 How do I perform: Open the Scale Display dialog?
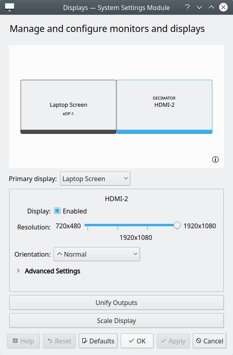pyautogui.click(x=116, y=320)
